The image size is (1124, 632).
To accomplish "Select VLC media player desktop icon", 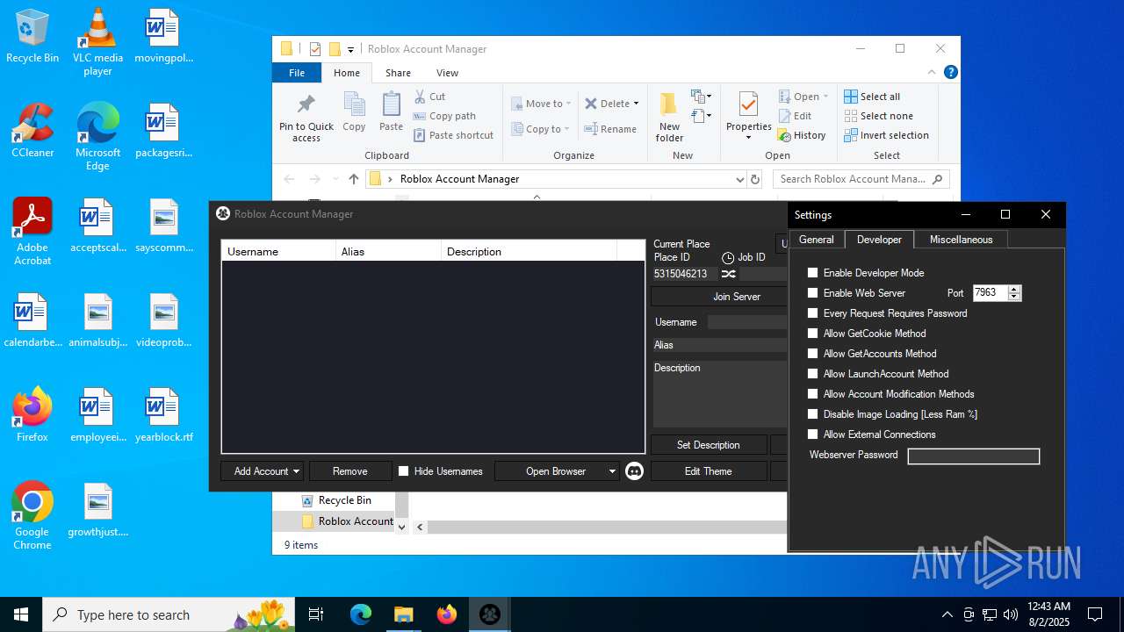I will click(x=97, y=42).
